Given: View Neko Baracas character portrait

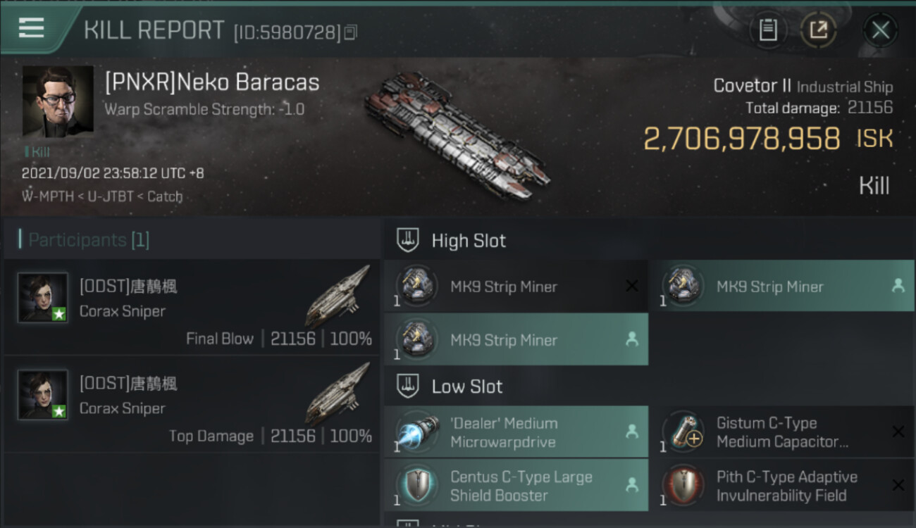Looking at the screenshot, I should [x=58, y=101].
